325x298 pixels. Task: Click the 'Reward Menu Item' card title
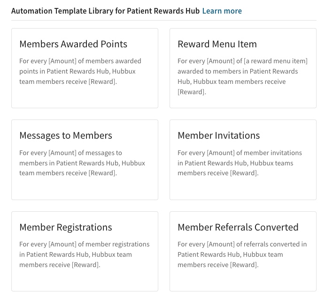pos(217,44)
